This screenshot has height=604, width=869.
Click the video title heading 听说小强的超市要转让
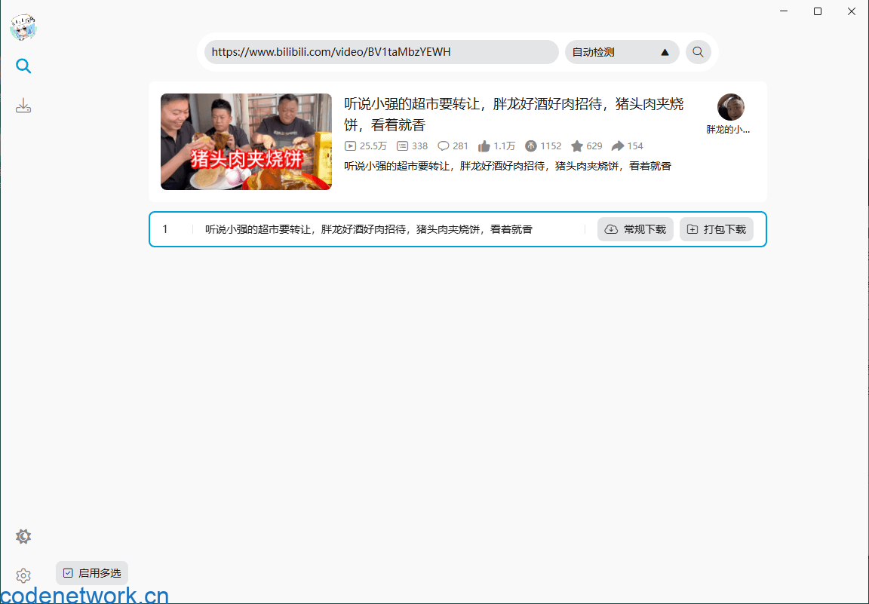514,114
